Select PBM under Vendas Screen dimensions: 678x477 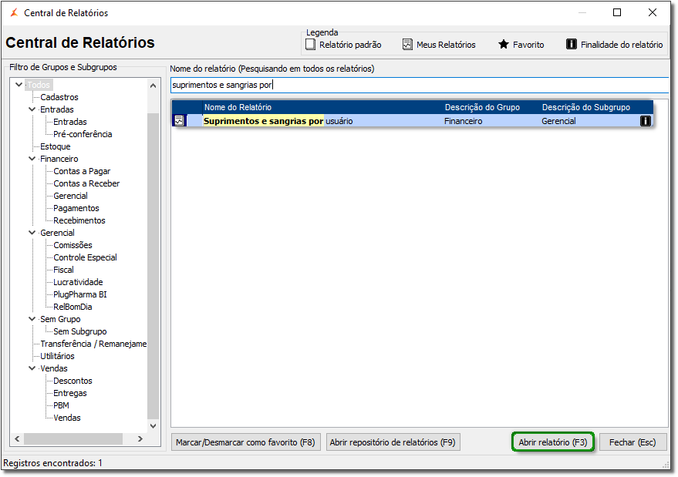click(61, 405)
